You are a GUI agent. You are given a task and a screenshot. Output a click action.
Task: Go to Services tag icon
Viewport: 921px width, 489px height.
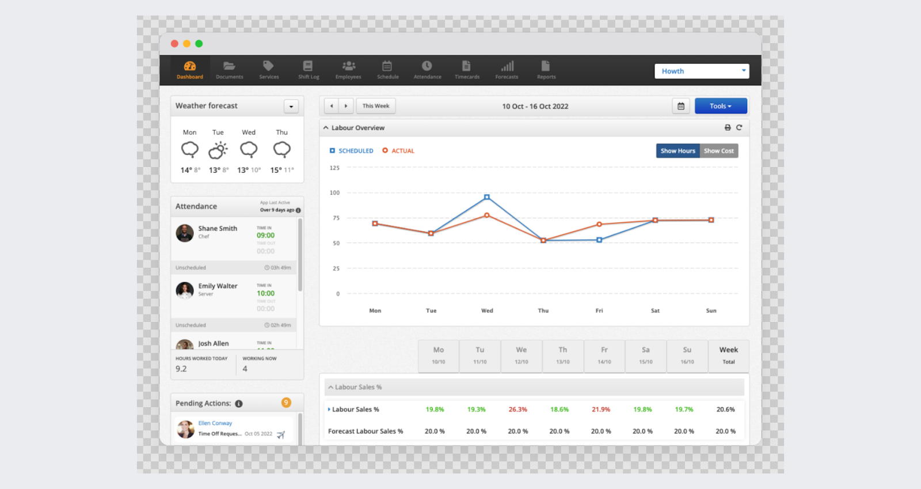(x=268, y=66)
